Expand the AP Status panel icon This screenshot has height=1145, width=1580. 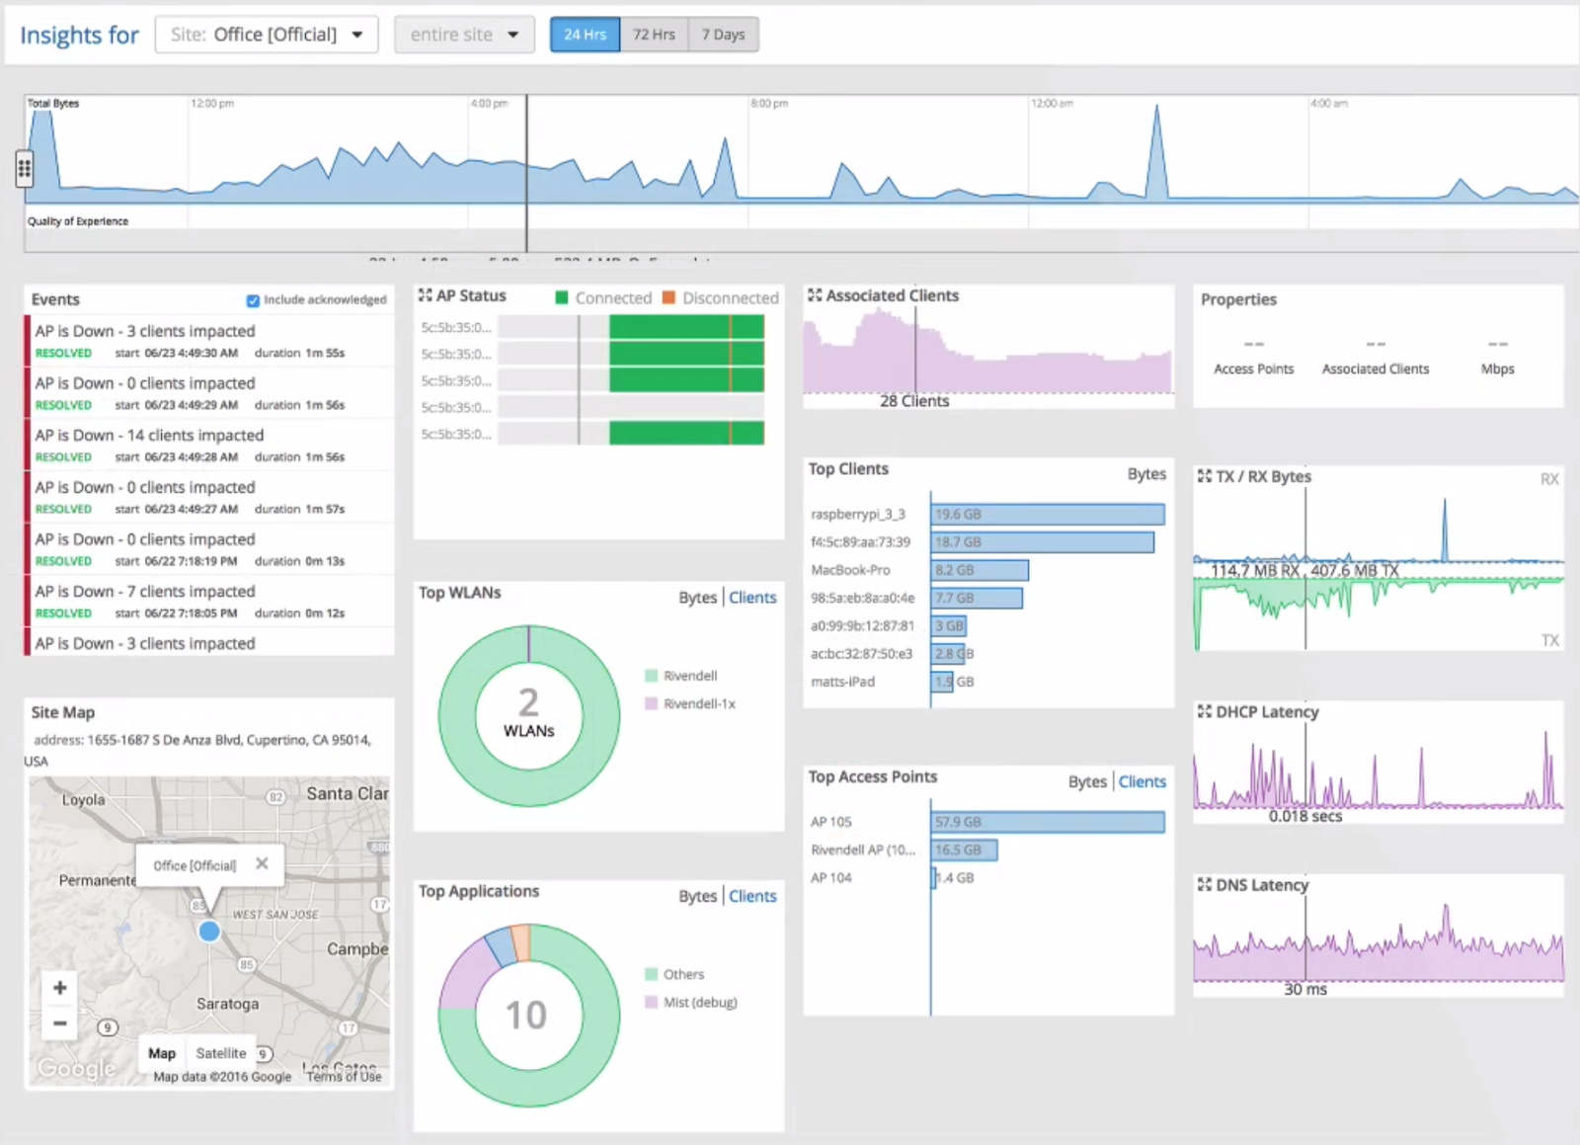(x=425, y=295)
